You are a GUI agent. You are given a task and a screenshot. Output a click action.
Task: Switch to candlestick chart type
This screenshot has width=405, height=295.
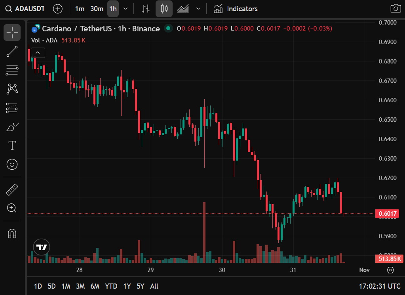click(164, 9)
